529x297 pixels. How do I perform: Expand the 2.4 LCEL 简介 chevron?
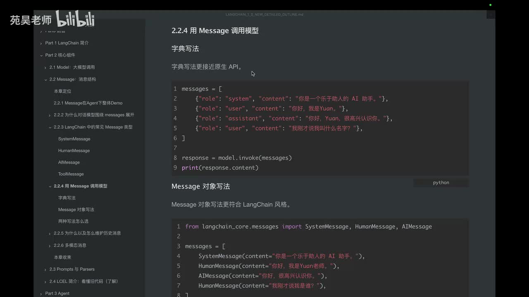[x=45, y=281]
